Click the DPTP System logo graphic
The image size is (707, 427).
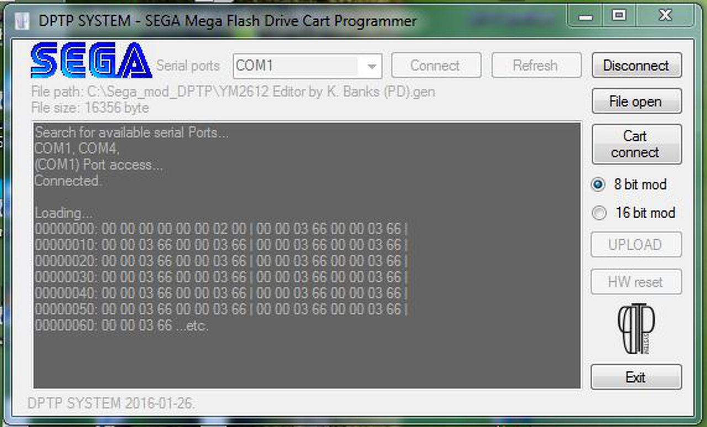(x=636, y=329)
